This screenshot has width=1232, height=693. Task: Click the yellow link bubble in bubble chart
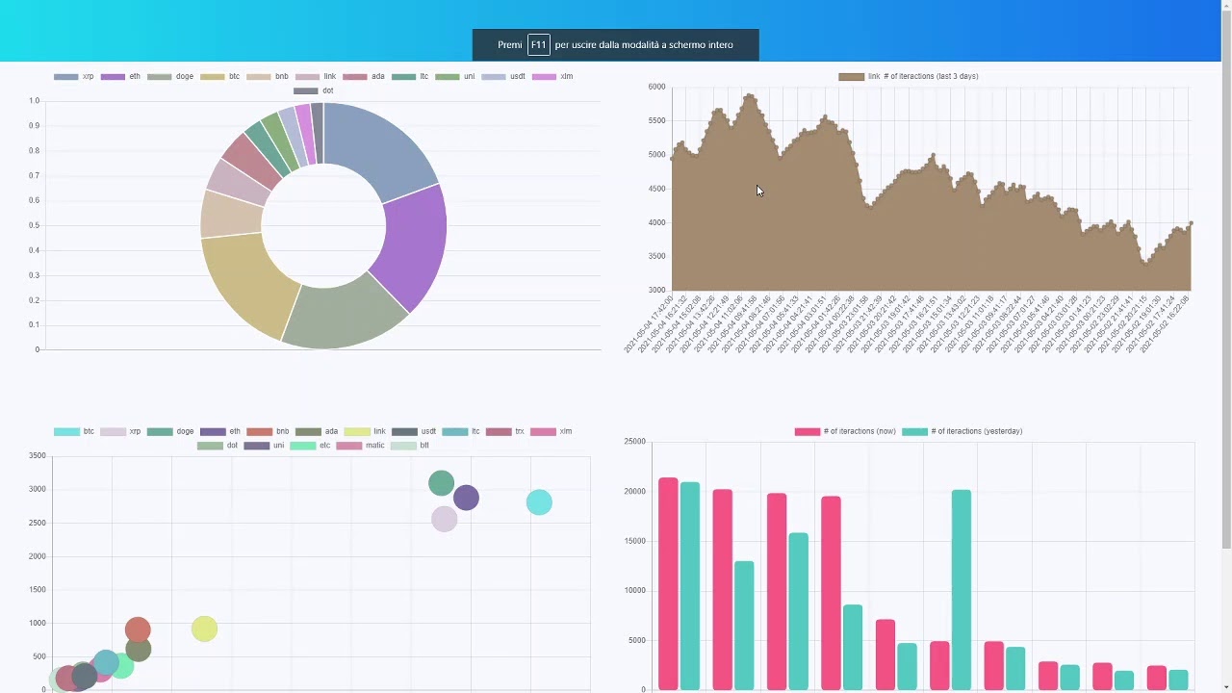pos(204,629)
